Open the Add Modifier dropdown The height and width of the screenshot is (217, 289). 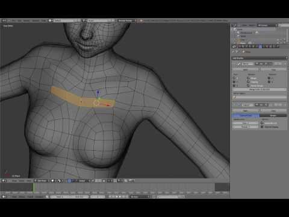click(x=259, y=58)
